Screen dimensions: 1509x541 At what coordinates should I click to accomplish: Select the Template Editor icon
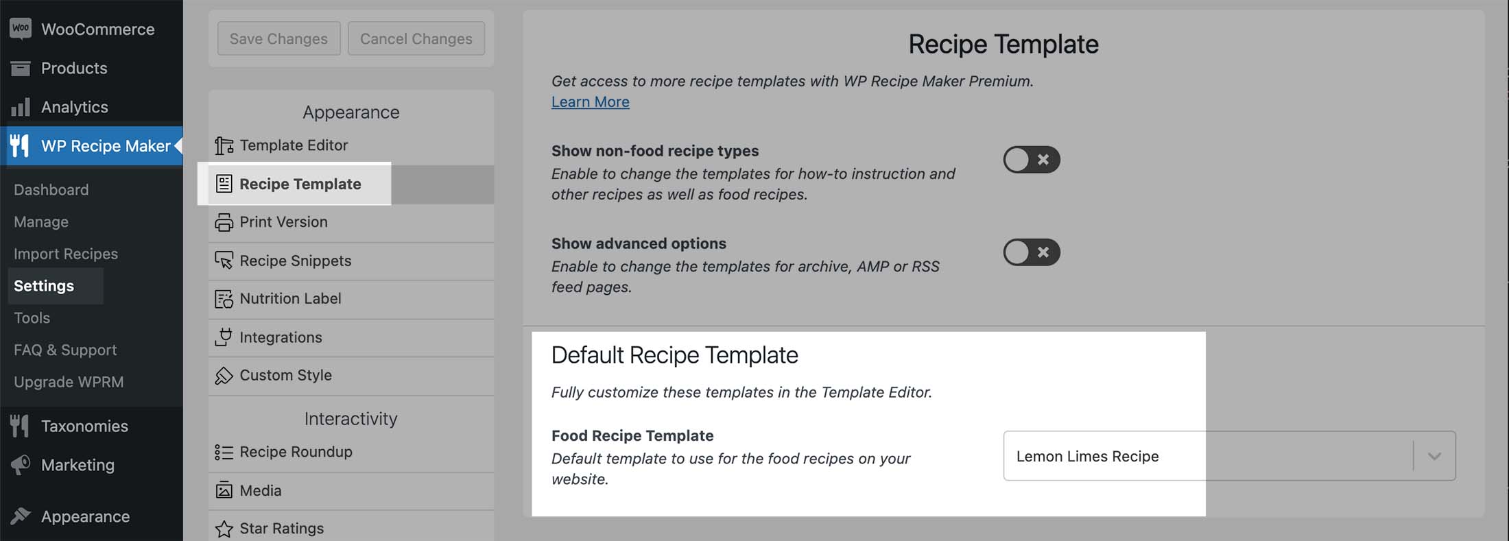(x=223, y=145)
